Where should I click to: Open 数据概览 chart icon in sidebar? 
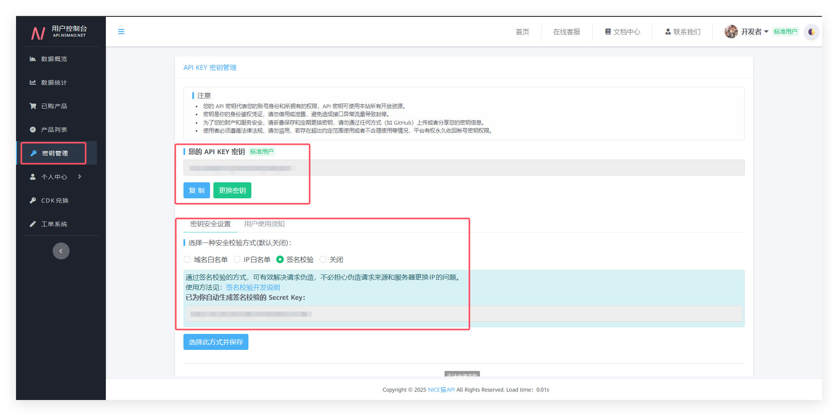(x=33, y=59)
